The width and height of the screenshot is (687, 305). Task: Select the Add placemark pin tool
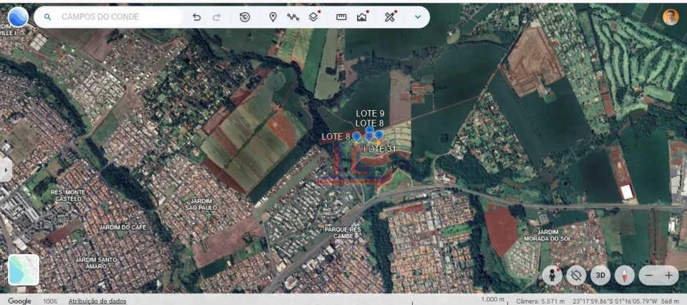273,16
